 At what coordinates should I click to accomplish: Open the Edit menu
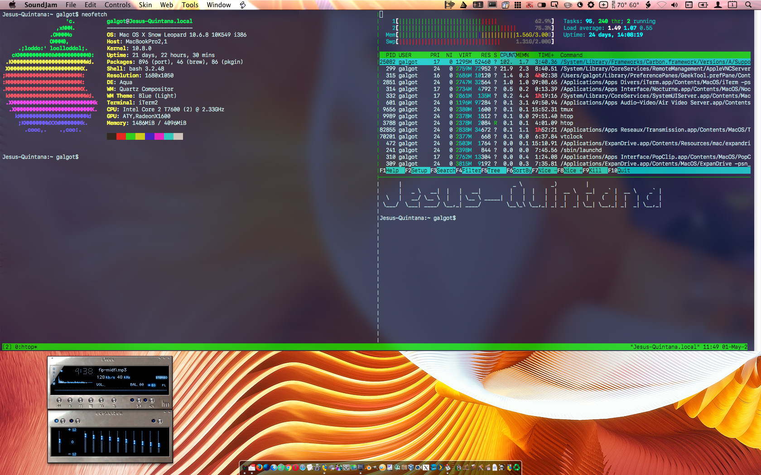pos(90,5)
